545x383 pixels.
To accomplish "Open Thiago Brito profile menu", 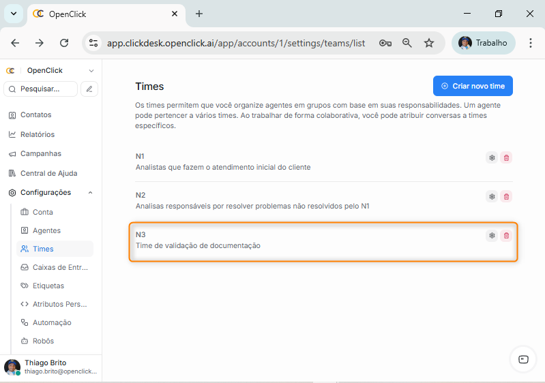I will 51,367.
